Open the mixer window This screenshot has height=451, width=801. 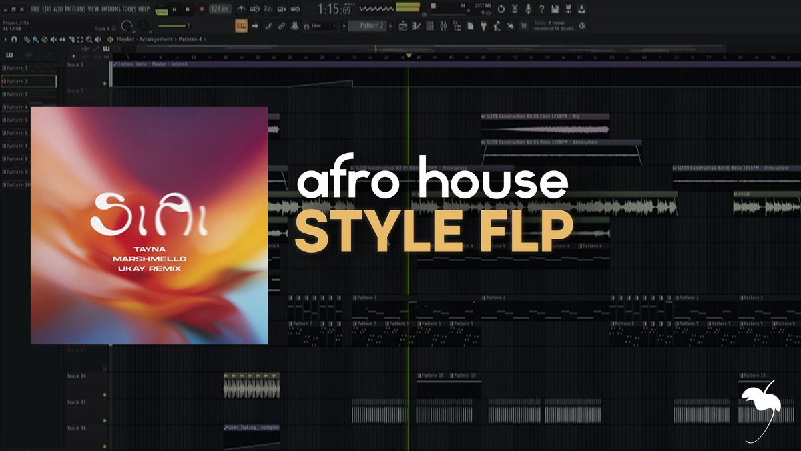pos(443,25)
